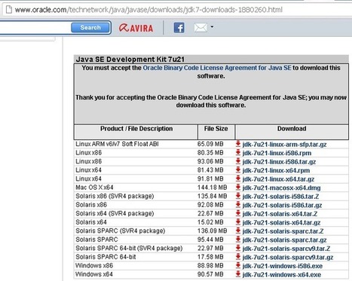Image resolution: width=352 pixels, height=281 pixels.
Task: Download jdk-7u21-windows-x64.exe link
Action: (x=282, y=275)
